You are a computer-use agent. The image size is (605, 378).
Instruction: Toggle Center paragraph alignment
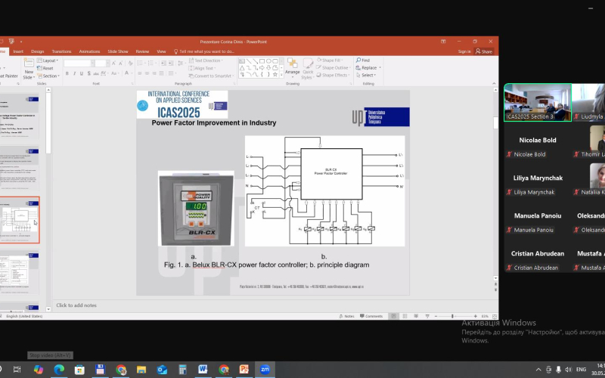coord(147,73)
